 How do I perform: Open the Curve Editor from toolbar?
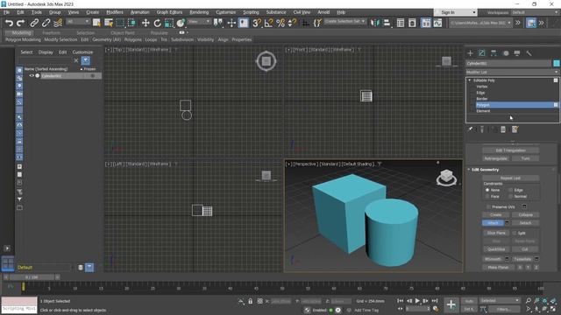tap(437, 24)
